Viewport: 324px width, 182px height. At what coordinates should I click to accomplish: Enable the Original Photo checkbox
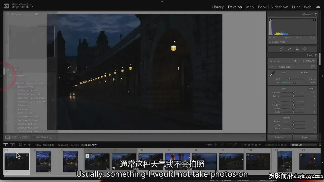(270, 42)
